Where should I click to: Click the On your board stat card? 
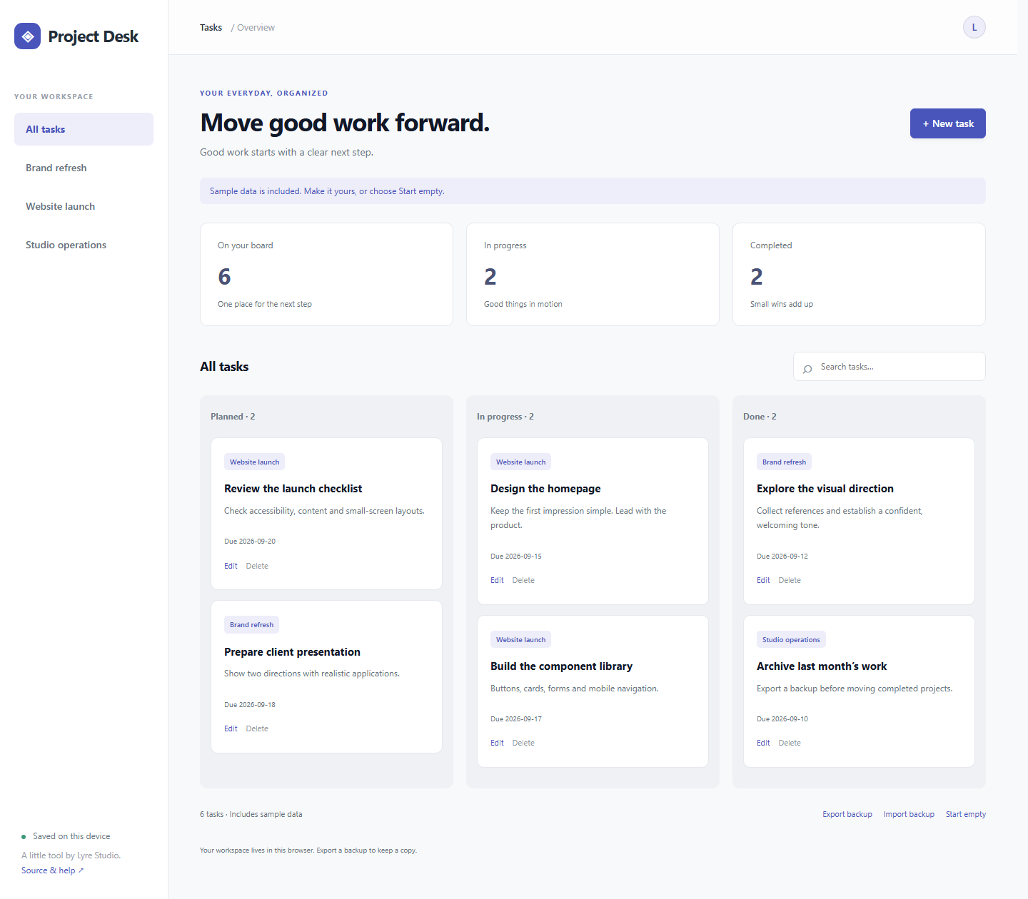pyautogui.click(x=326, y=274)
